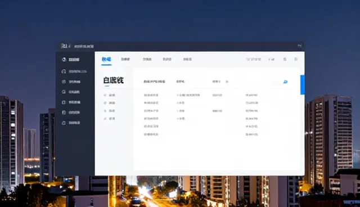360x207 pixels.
Task: Click the icon at the title bar's right end
Action: coord(300,46)
